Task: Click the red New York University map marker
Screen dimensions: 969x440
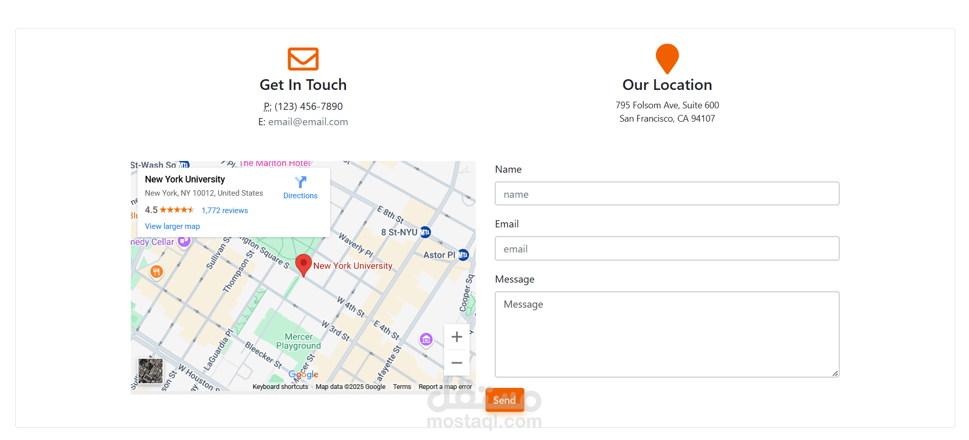Action: tap(304, 265)
